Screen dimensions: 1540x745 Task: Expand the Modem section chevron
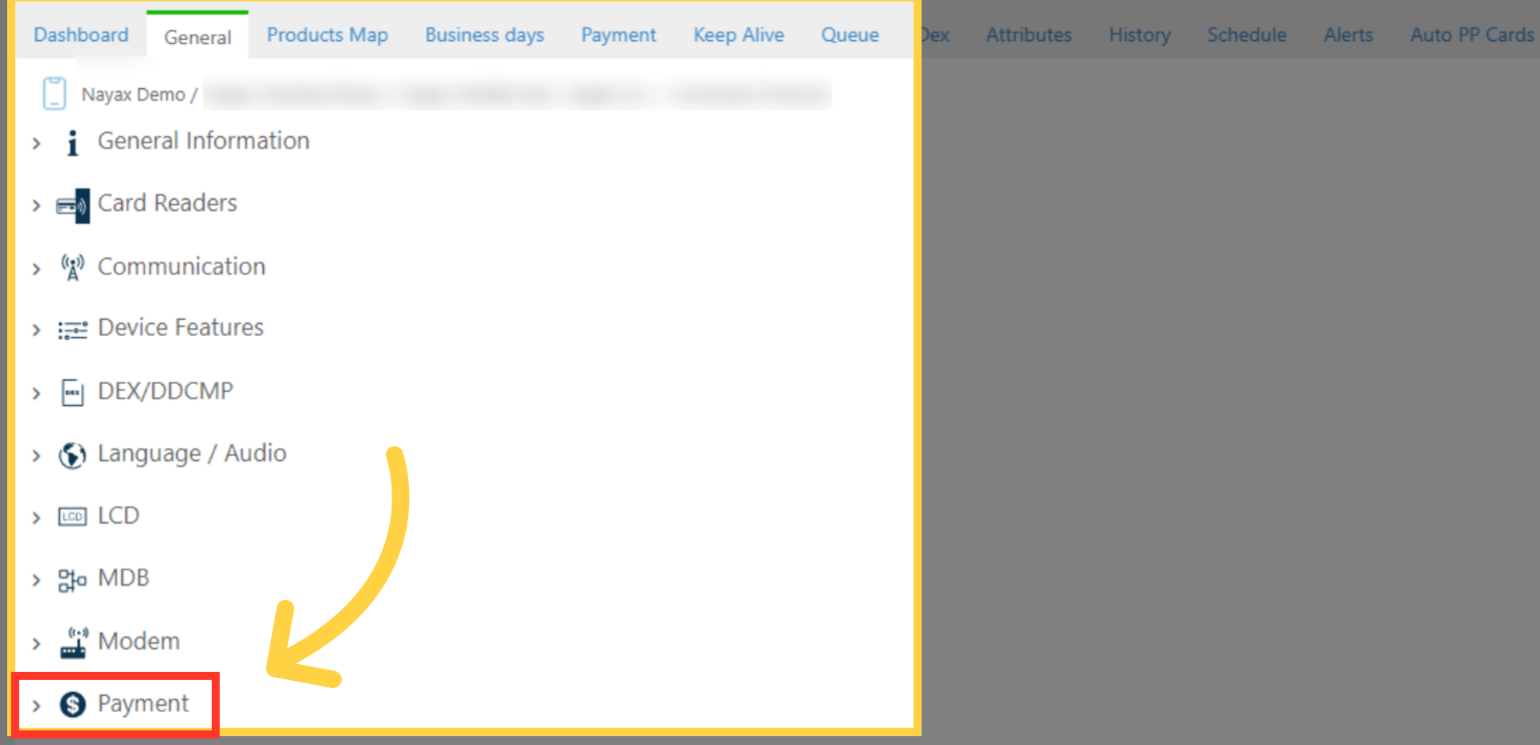(x=36, y=643)
